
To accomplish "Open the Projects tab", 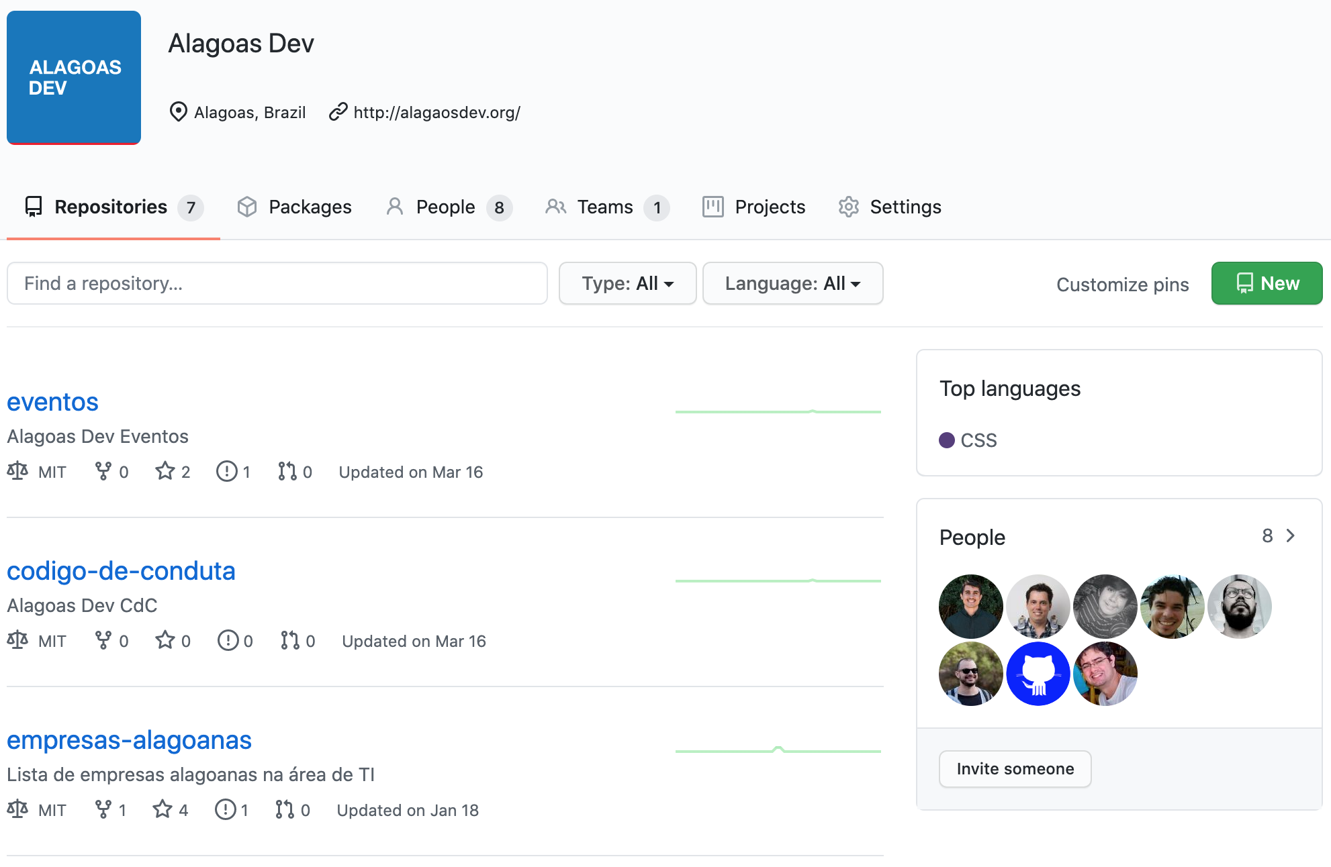I will pos(753,207).
